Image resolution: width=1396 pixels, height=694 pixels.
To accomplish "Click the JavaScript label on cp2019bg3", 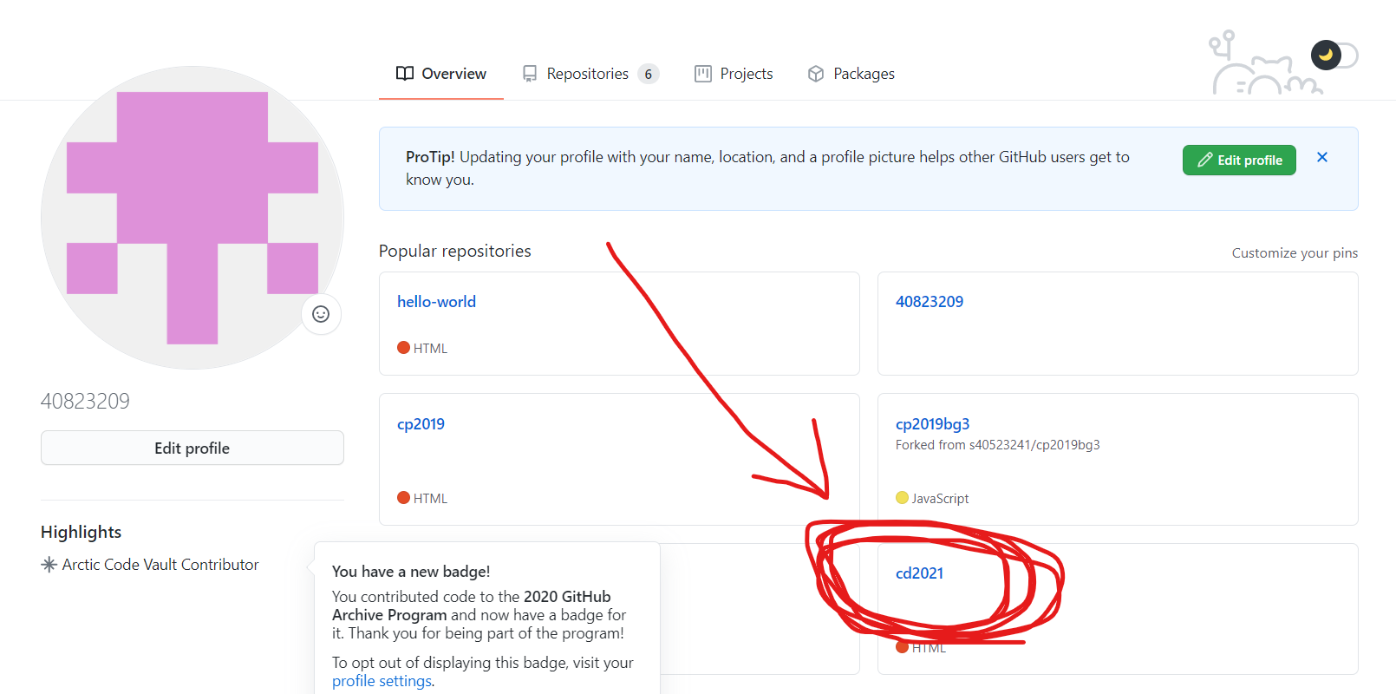I will point(940,499).
